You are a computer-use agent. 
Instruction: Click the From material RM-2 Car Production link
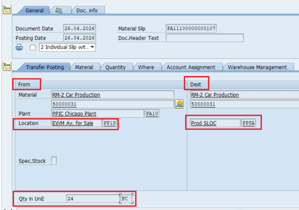(76, 95)
